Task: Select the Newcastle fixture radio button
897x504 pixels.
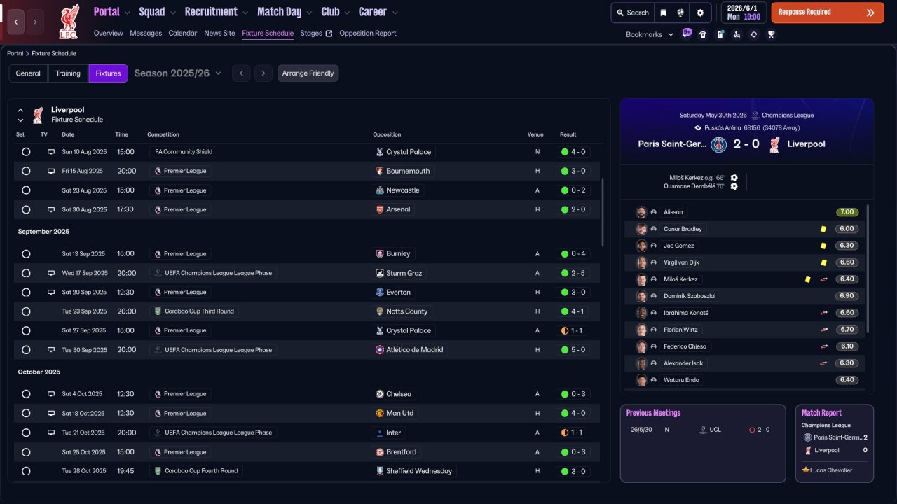Action: click(26, 190)
